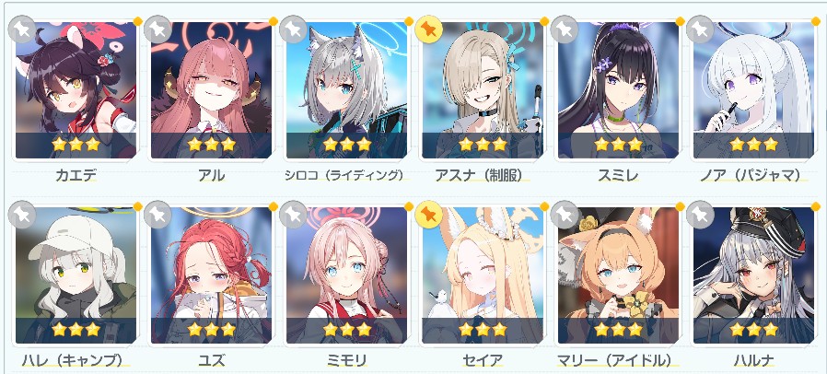Toggle pin icon on シロコ(ライディング) card
Screen dimensions: 827x374
[293, 29]
